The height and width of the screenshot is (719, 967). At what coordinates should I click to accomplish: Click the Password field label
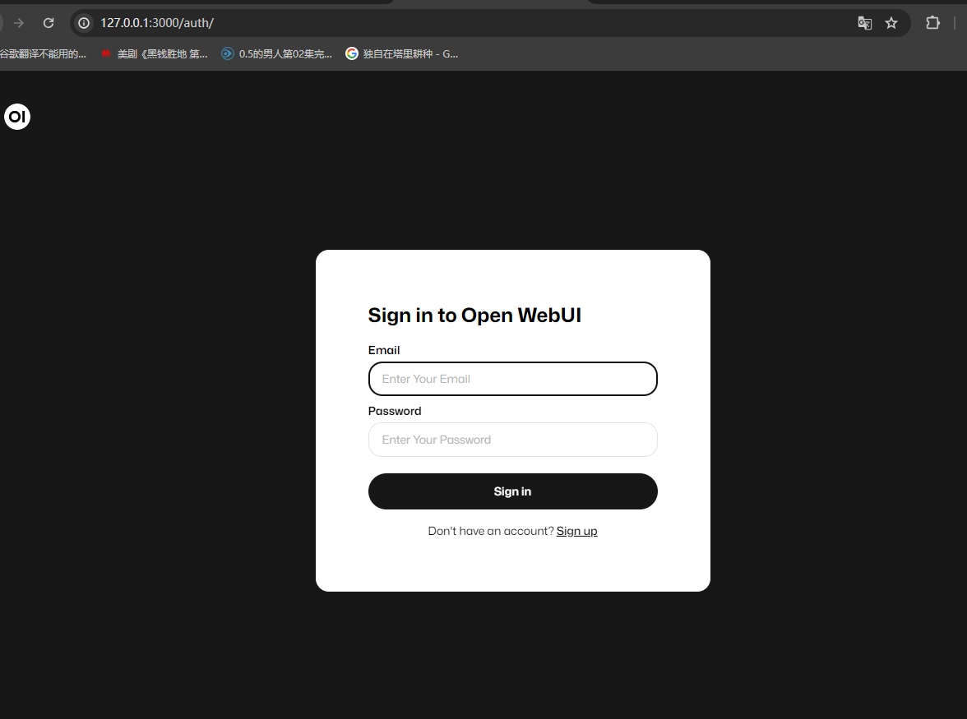395,411
